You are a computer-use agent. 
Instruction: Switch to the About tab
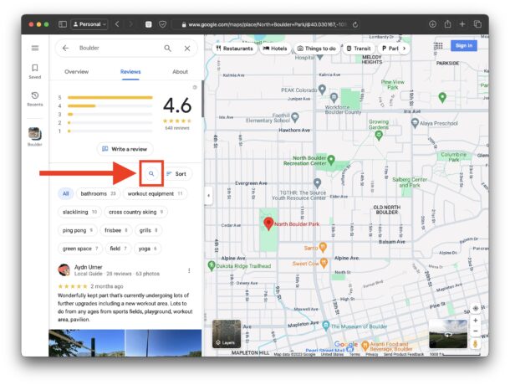pos(180,72)
